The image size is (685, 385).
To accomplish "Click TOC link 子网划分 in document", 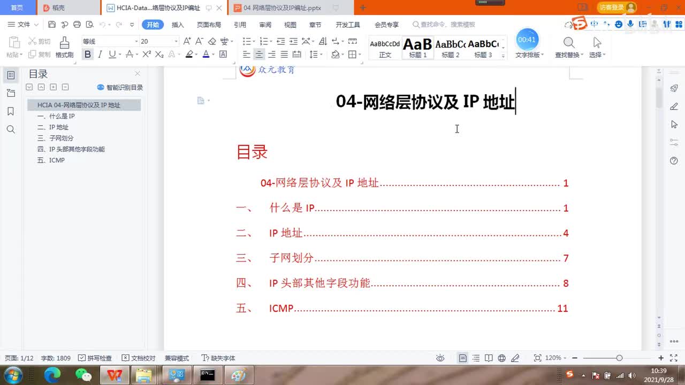I will coord(291,258).
